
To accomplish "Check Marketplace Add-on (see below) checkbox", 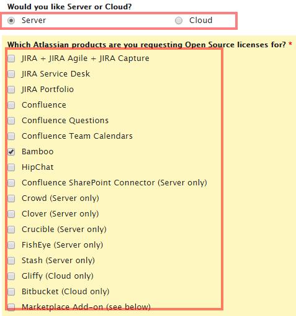I will tap(11, 307).
